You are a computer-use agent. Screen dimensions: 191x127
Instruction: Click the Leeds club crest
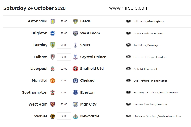75,21
